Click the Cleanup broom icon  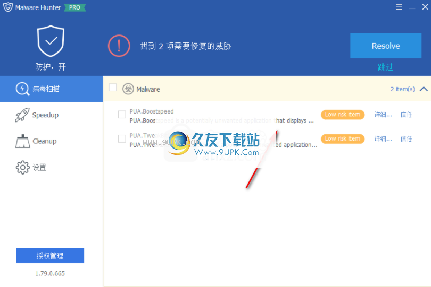click(22, 141)
